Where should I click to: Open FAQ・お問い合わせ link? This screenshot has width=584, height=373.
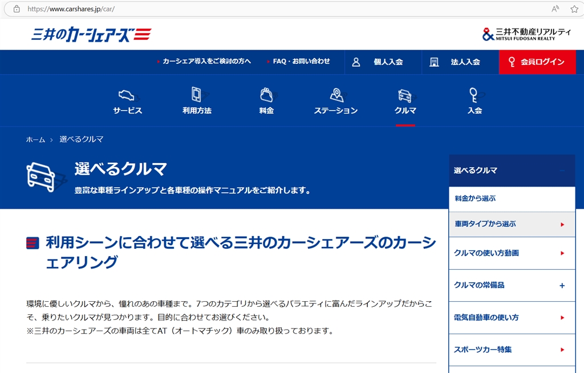299,61
